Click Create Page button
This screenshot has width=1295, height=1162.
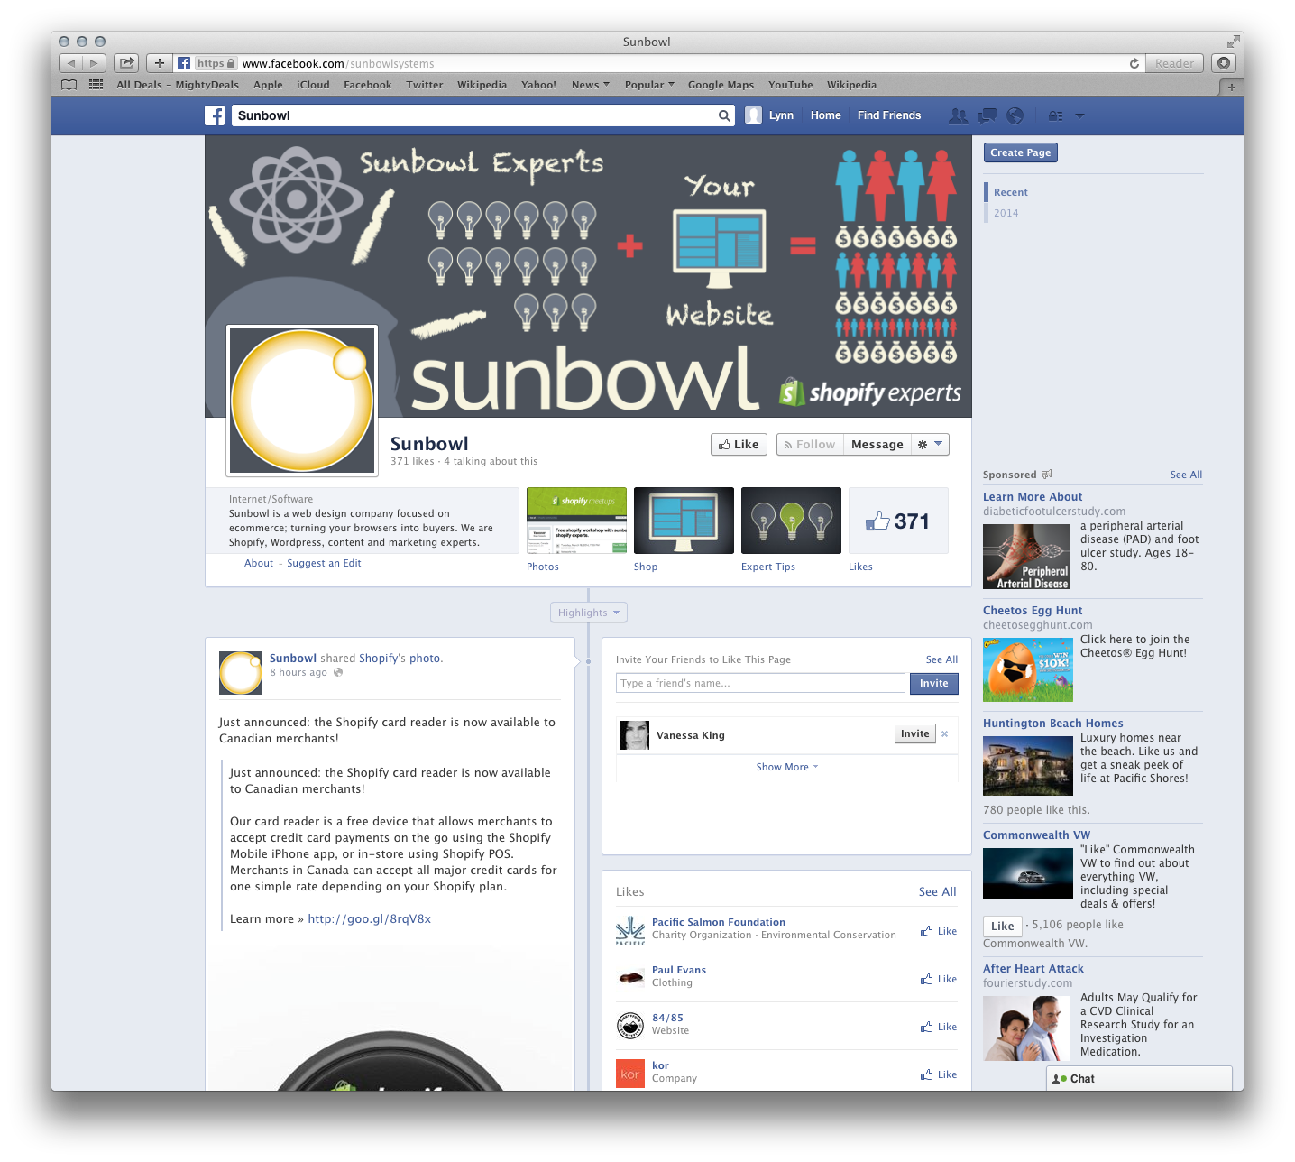[1020, 152]
